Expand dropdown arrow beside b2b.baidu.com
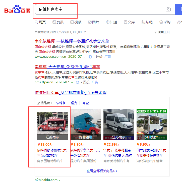 59,180
